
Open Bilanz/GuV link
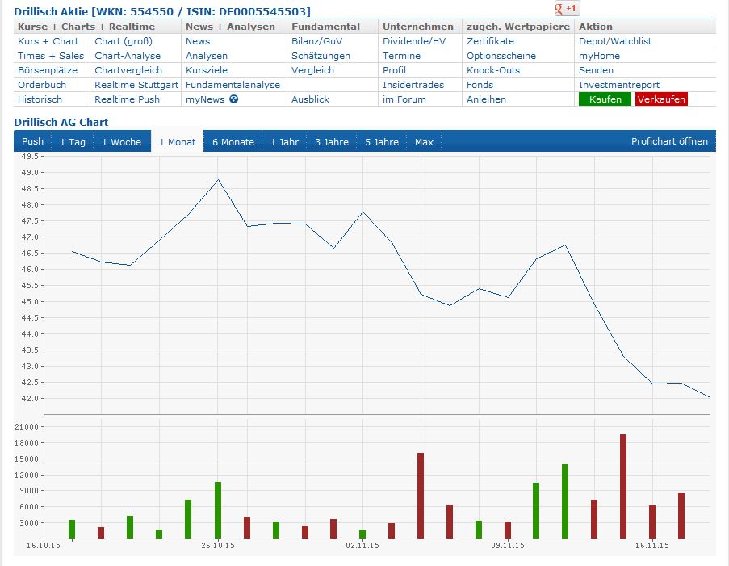pos(316,41)
